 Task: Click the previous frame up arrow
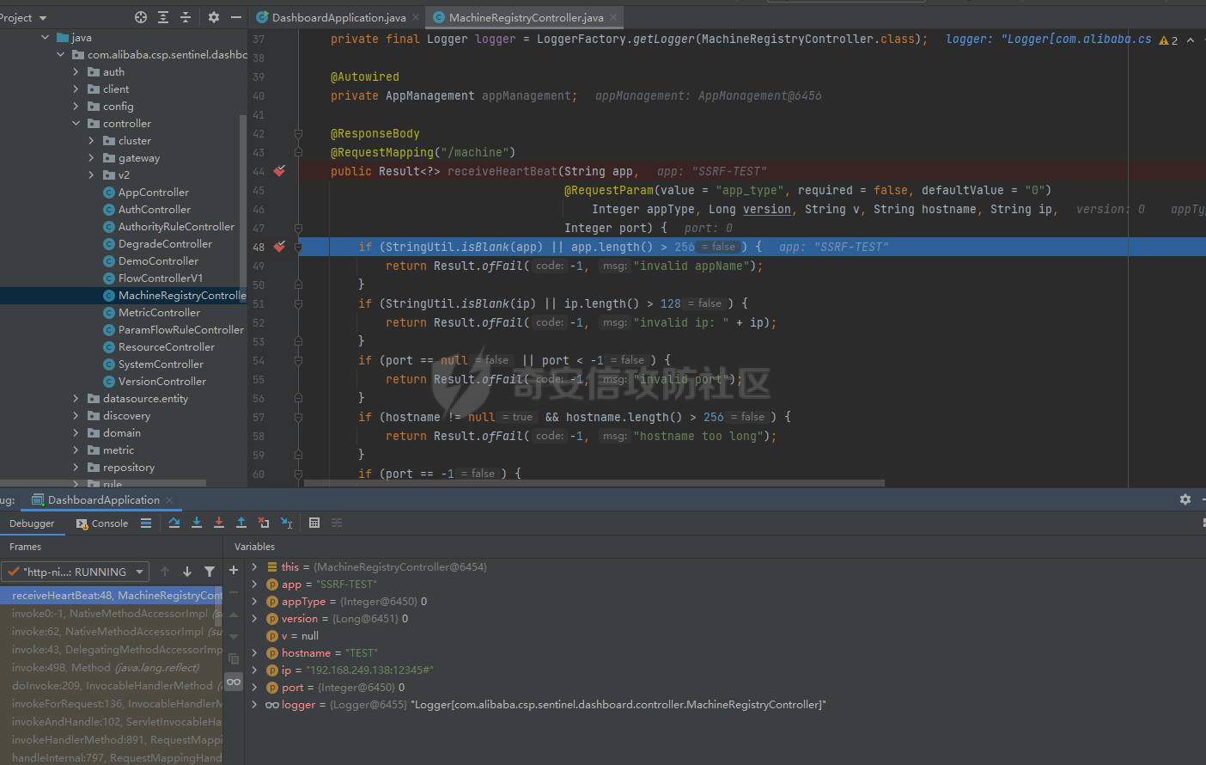point(165,572)
